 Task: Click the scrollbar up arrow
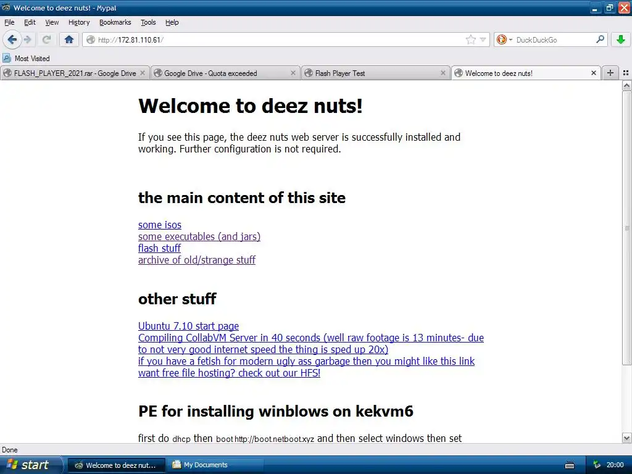[626, 85]
